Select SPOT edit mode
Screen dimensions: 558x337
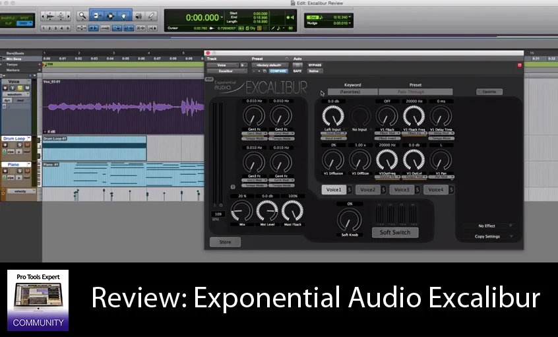pyautogui.click(x=24, y=18)
